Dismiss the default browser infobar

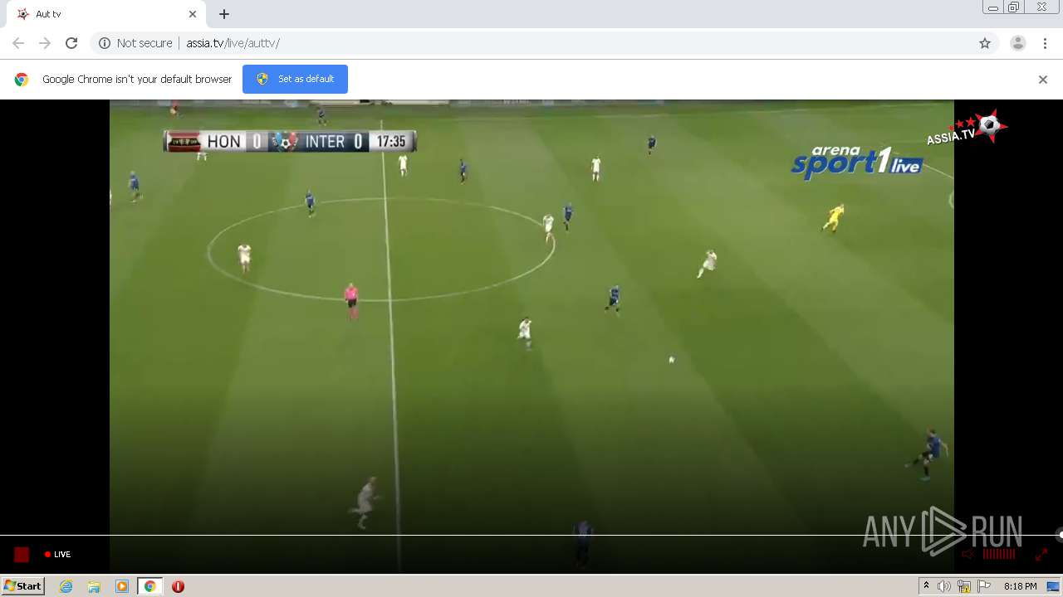tap(1043, 80)
